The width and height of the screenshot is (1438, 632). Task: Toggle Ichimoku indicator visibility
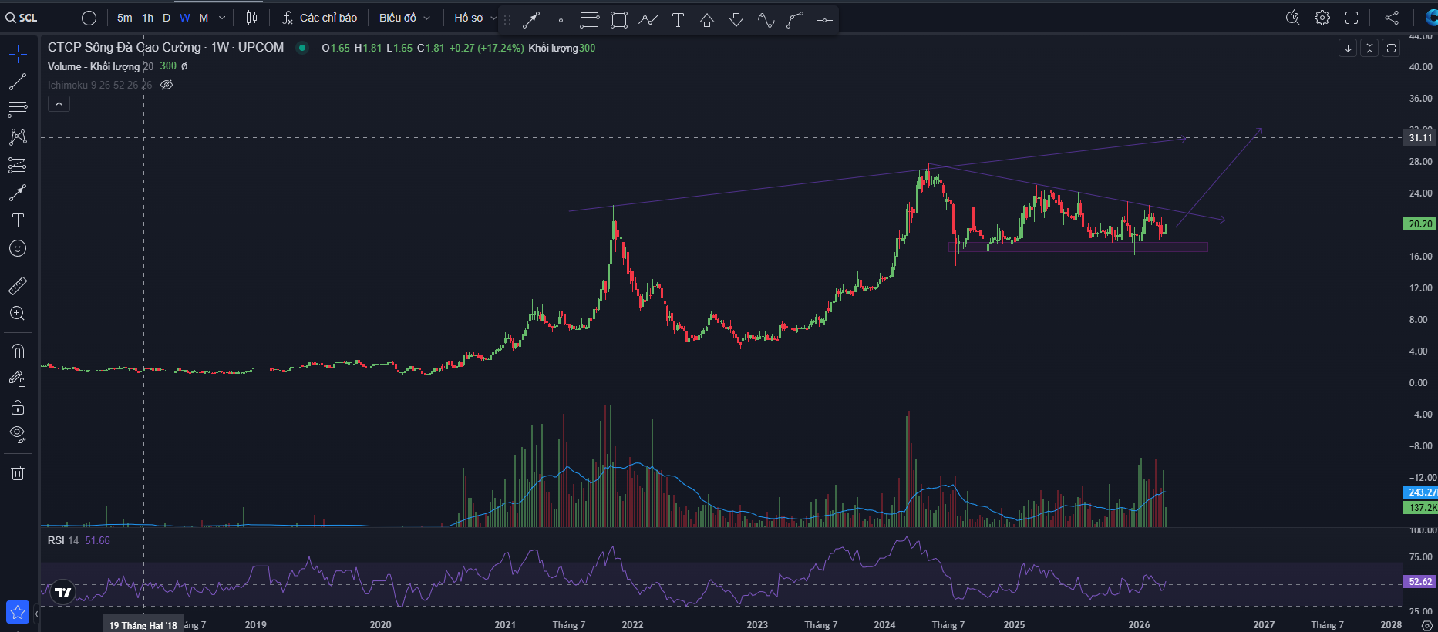(x=167, y=85)
